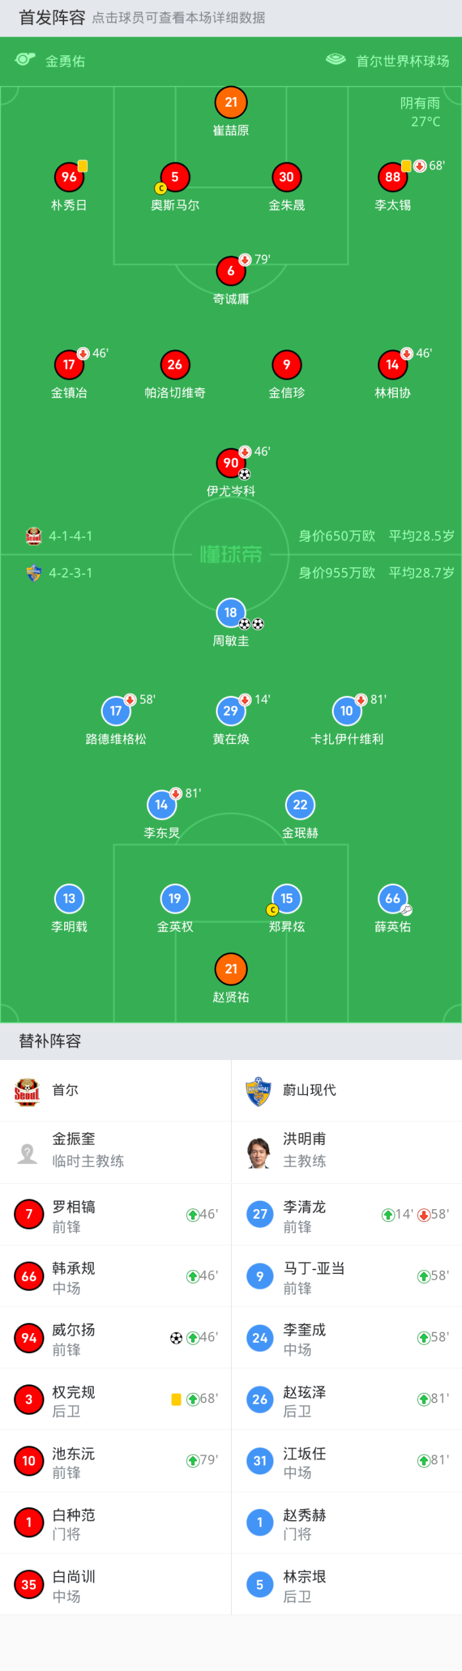
Task: Click the referee whistle icon beside 金勇佑
Action: pos(24,60)
